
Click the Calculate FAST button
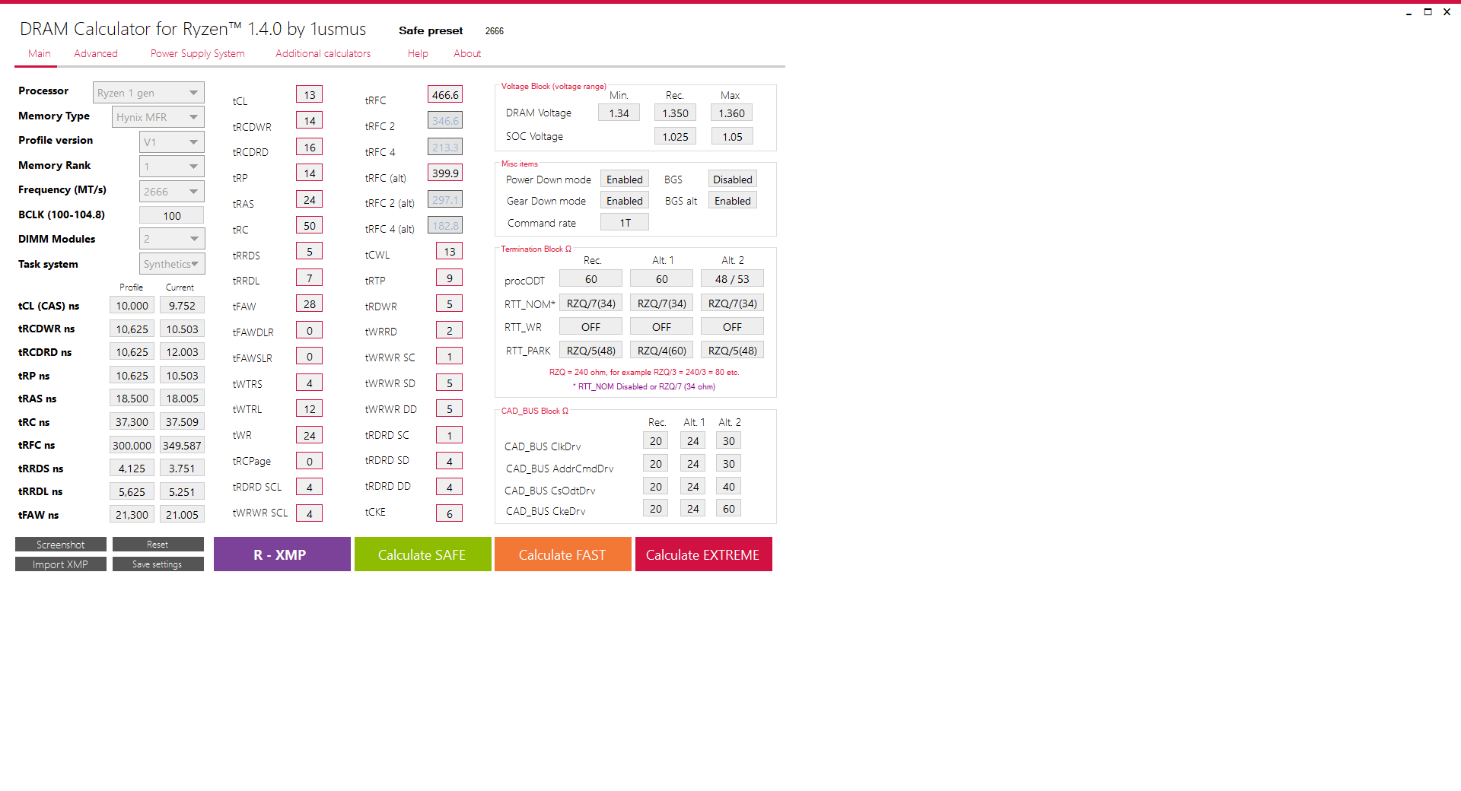[x=563, y=554]
